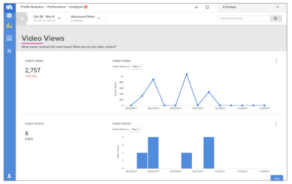
Task: Open the globe icon in the sidebar
Action: coord(9,16)
